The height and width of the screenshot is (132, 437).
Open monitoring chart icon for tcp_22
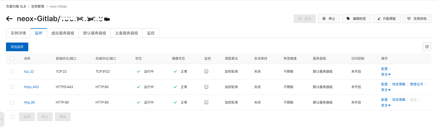(206, 72)
